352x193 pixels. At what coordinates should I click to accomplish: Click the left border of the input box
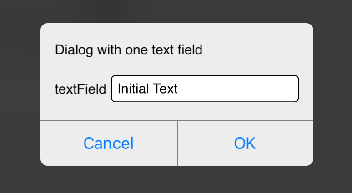point(111,89)
